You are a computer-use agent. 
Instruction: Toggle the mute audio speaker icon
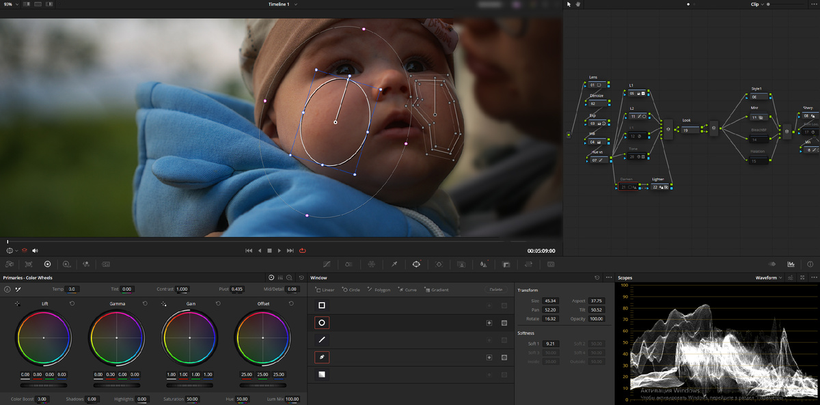35,251
